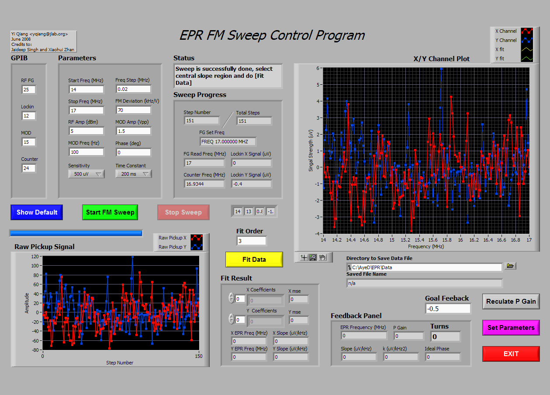
Task: Click the X fit legend line sample
Action: (x=527, y=49)
